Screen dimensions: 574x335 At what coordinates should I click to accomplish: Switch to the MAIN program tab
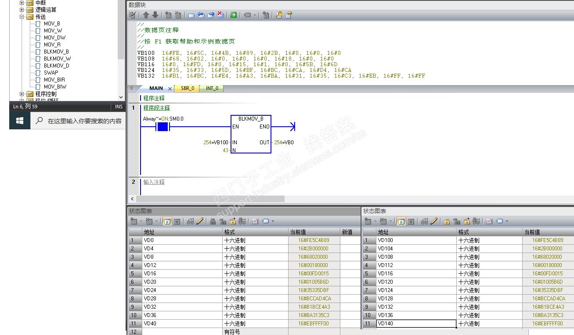(x=156, y=88)
